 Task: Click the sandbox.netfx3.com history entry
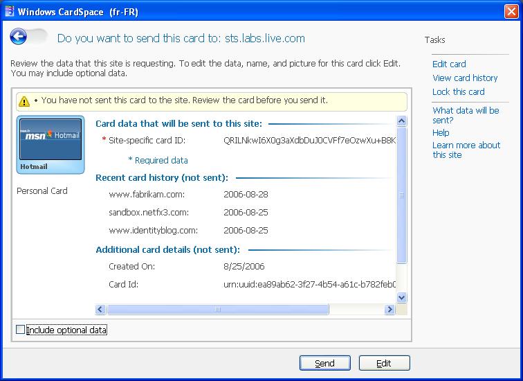[149, 213]
